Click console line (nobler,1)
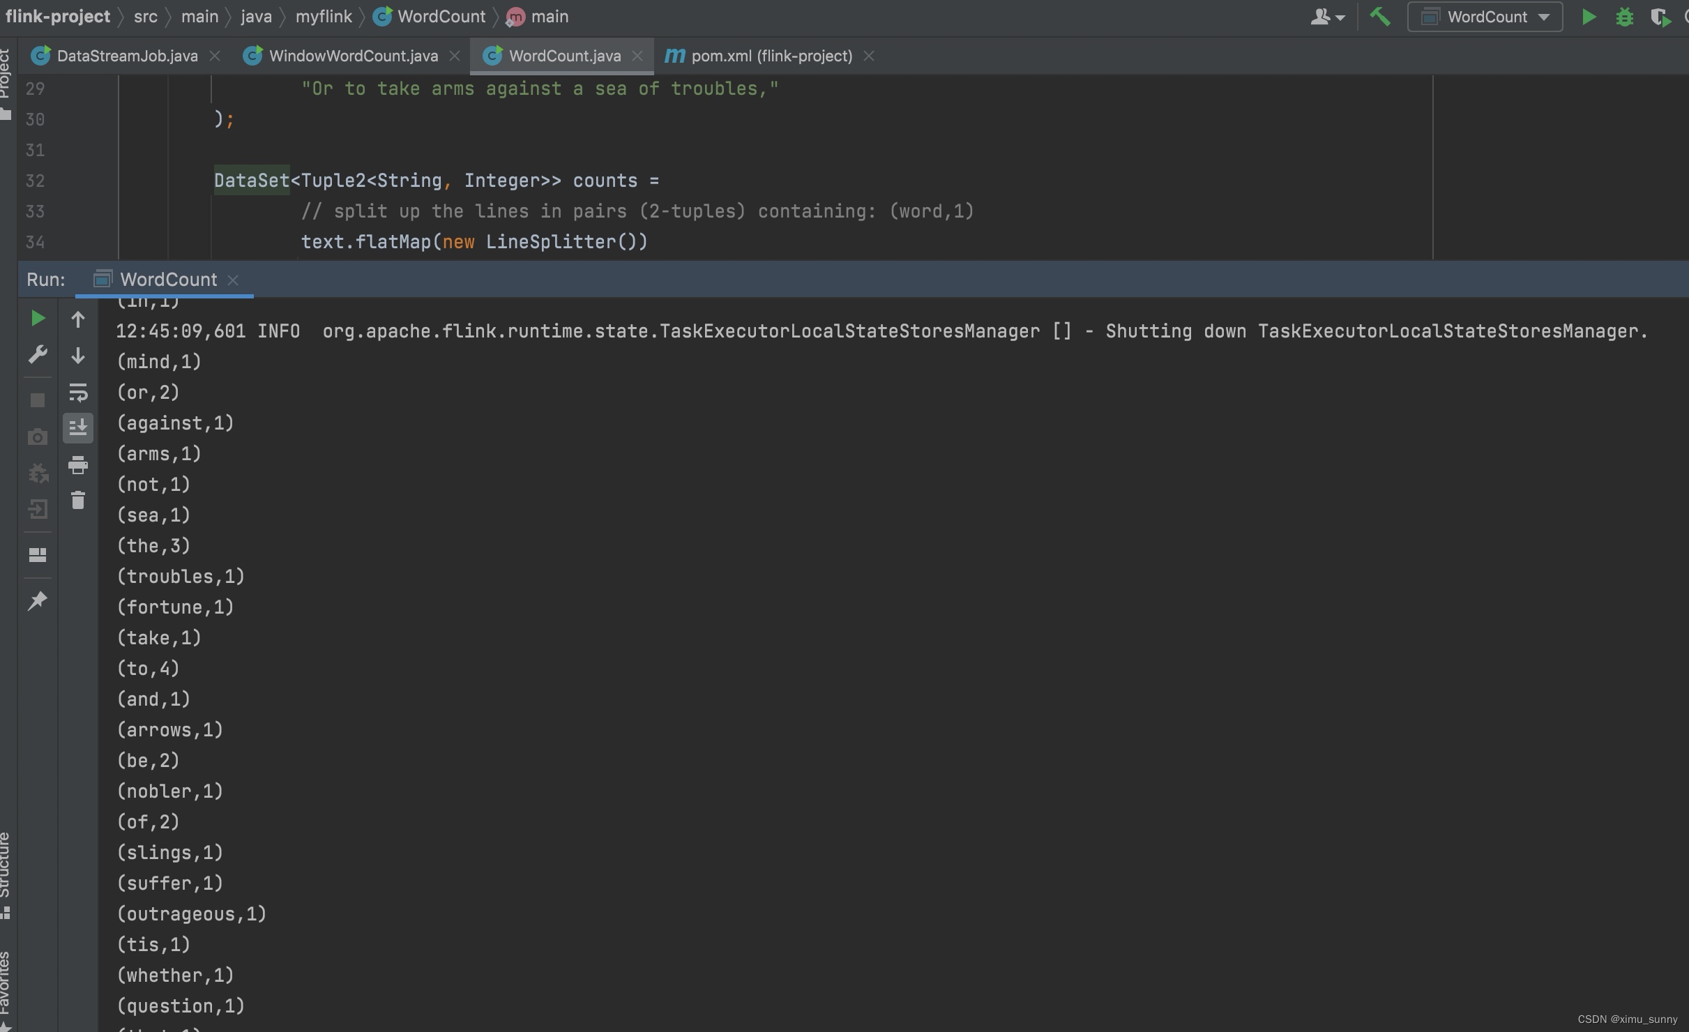The height and width of the screenshot is (1032, 1689). coord(169,791)
